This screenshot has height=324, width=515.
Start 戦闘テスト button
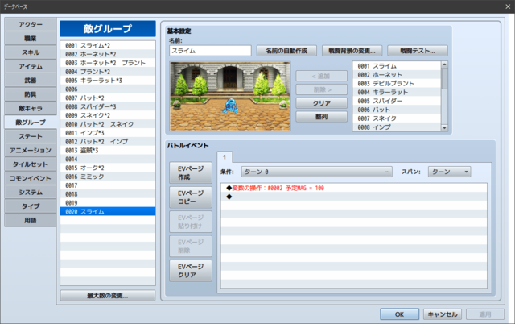(x=417, y=51)
